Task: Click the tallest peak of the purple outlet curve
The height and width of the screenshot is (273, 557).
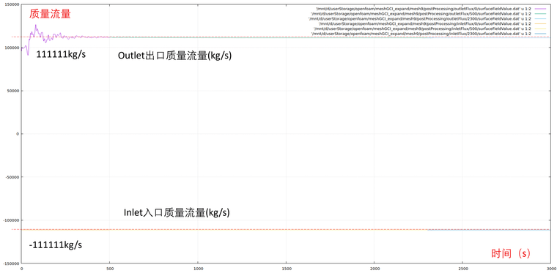Action: (x=35, y=25)
